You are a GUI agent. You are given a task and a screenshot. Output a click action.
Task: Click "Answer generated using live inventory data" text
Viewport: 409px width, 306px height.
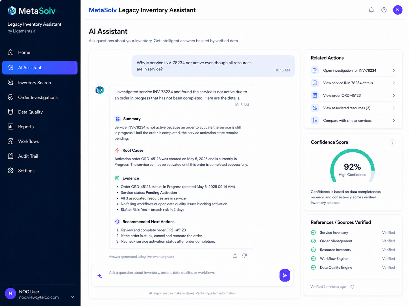142,257
